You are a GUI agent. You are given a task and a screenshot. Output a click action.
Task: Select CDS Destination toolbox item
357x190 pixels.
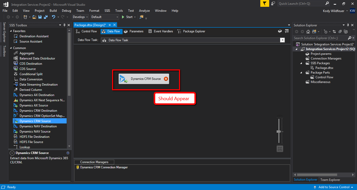(31, 64)
